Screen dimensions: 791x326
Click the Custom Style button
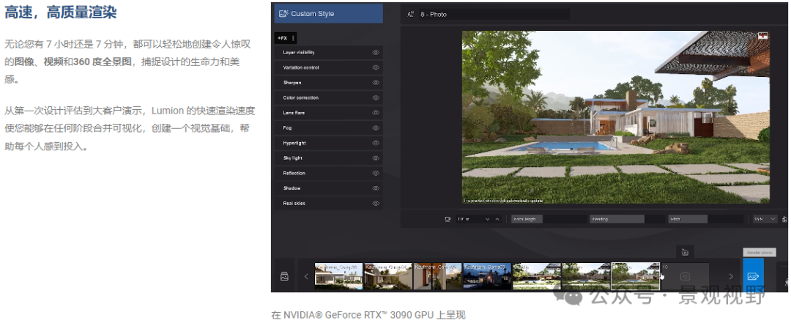tap(328, 14)
